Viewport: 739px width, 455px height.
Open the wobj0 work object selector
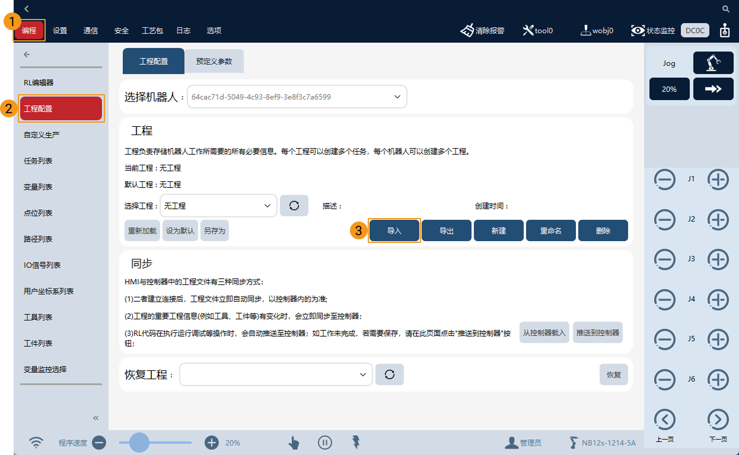[597, 30]
